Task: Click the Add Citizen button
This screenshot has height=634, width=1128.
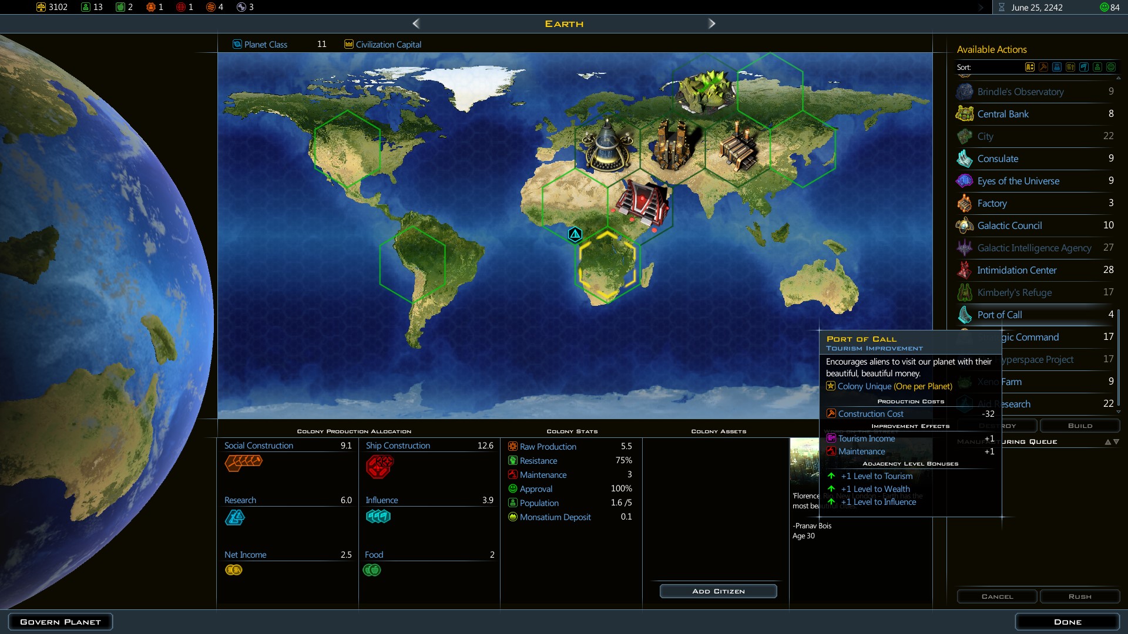Action: [718, 591]
